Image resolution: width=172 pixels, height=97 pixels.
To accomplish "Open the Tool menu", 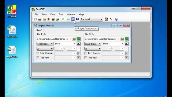I will pos(61,15).
